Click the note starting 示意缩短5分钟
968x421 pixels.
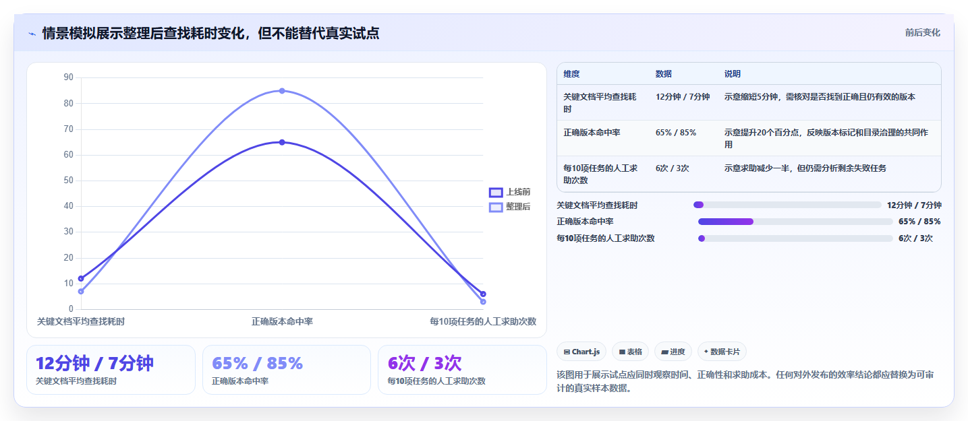coord(820,97)
